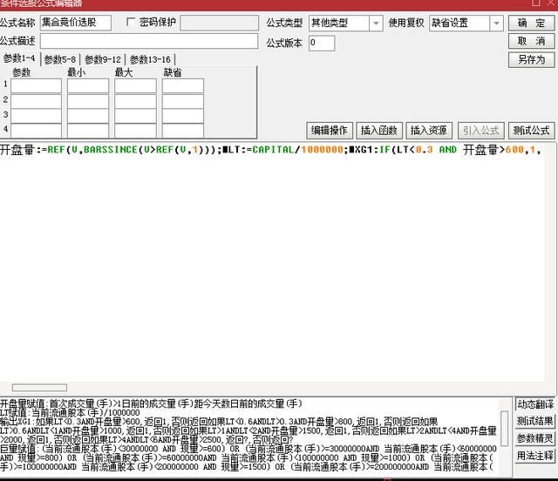558x481 pixels.
Task: Click the 公式名称 input field
Action: (x=76, y=23)
